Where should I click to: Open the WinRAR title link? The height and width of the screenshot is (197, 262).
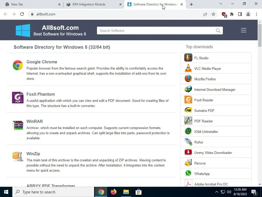(x=35, y=121)
